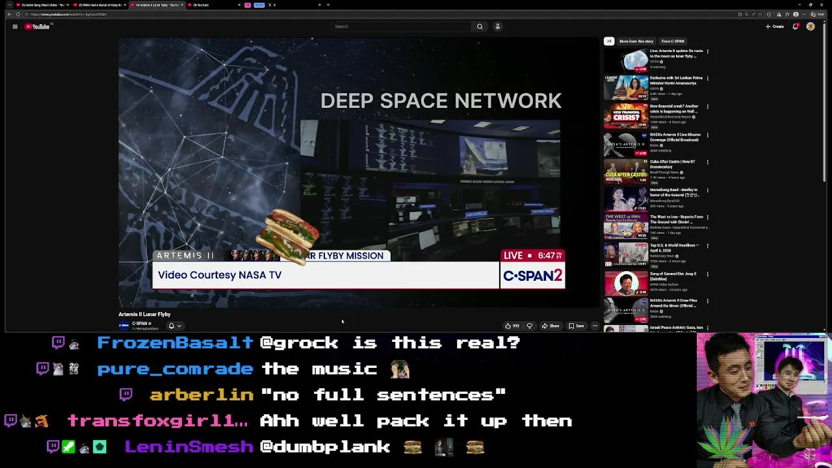Open Sri Lankan Prime Minister video thumbnail
Screen dimensions: 832x468
(x=626, y=88)
